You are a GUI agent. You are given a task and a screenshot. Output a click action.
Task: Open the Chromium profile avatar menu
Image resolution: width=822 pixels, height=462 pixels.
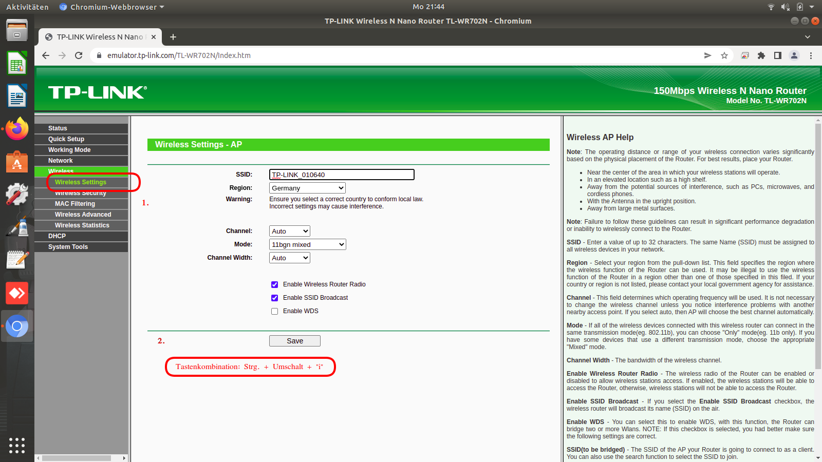click(794, 55)
